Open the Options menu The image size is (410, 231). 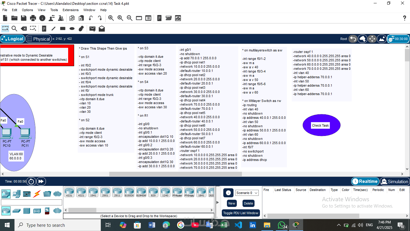pos(27,10)
